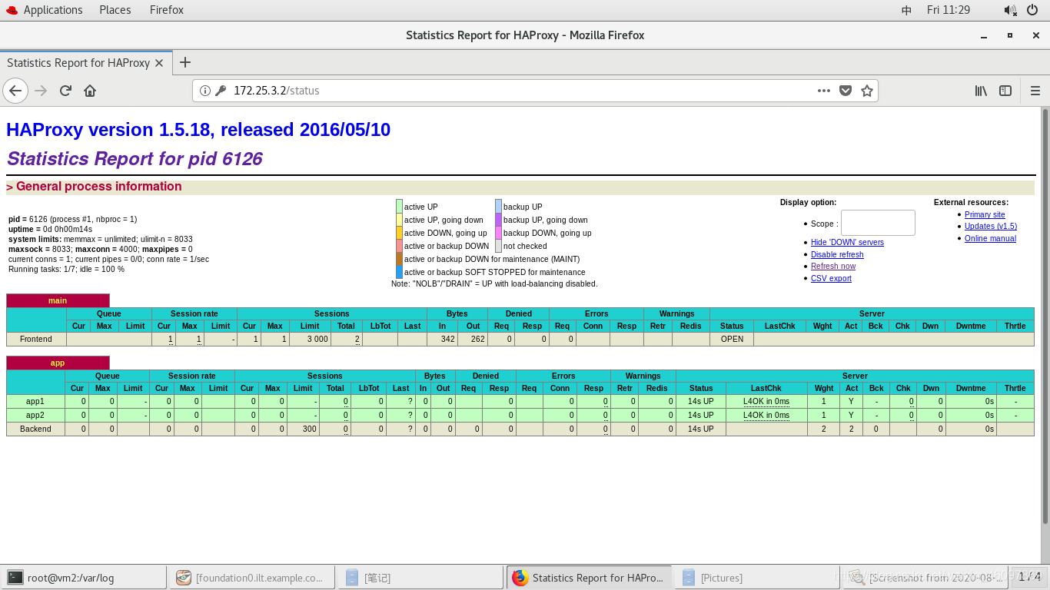The image size is (1050, 590).
Task: Click Statistics Report for pid 6126 heading
Action: point(135,159)
